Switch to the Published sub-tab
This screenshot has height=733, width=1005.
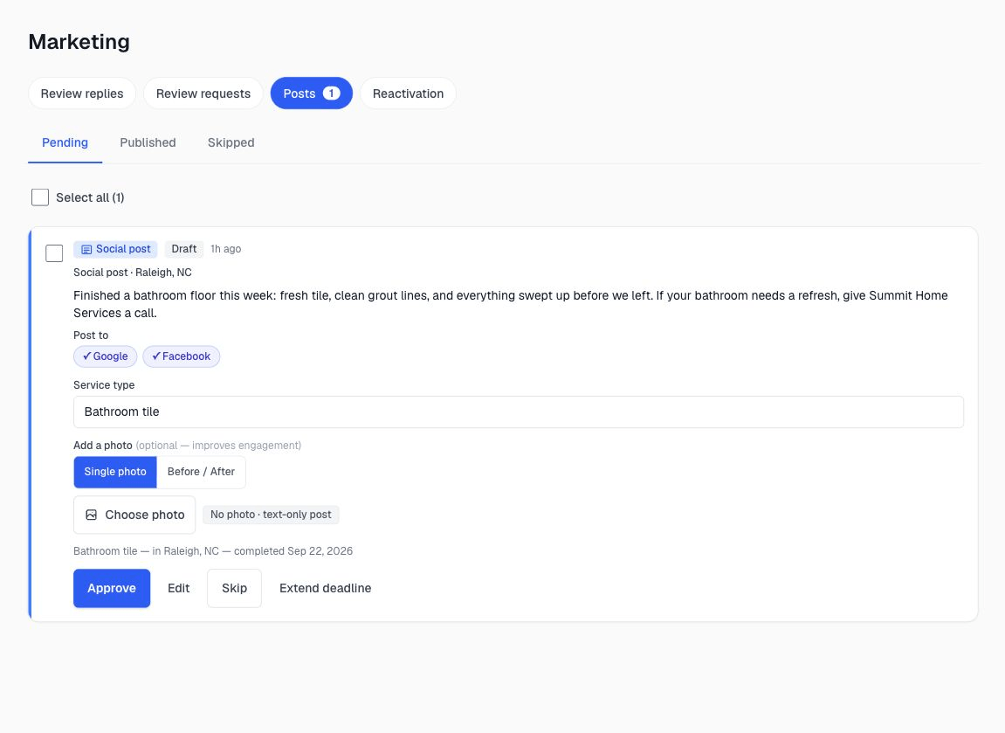point(148,143)
